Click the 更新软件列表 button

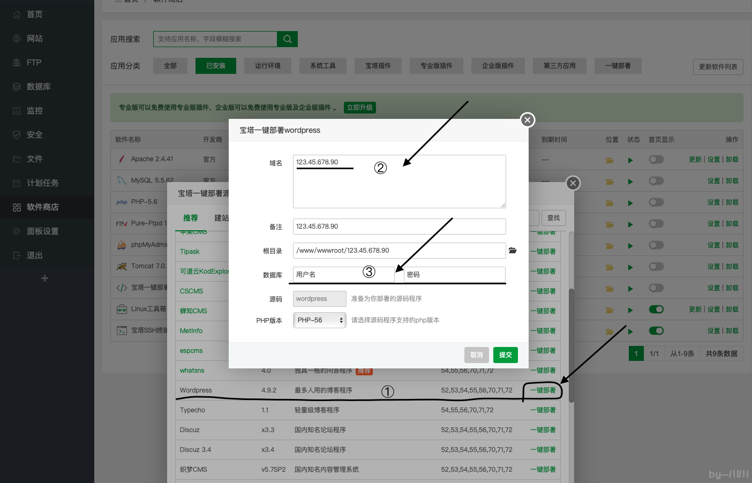click(718, 67)
